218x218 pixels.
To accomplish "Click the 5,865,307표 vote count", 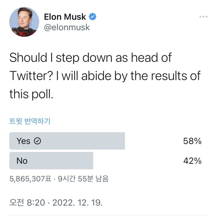I will pos(30,179).
